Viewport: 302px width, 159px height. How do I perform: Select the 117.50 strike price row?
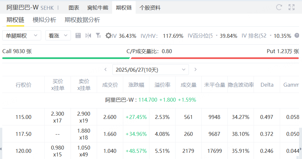pyautogui.click(x=151, y=134)
